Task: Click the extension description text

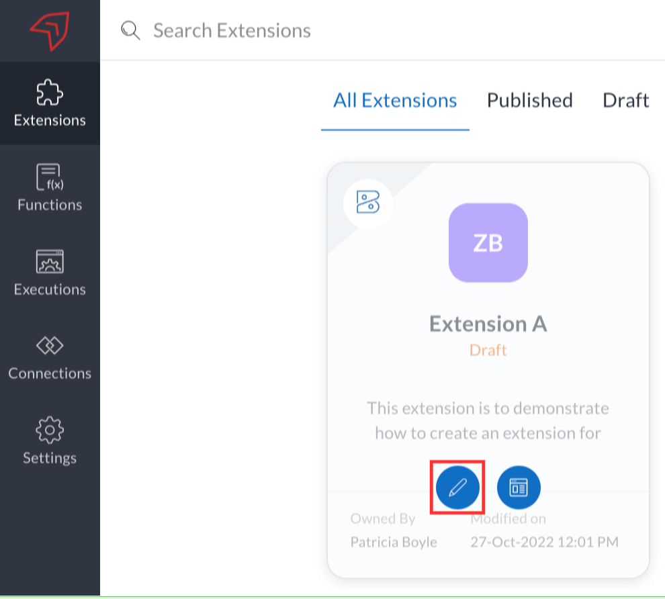Action: 488,420
